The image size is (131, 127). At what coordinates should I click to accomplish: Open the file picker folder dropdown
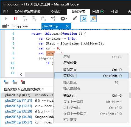(6, 26)
